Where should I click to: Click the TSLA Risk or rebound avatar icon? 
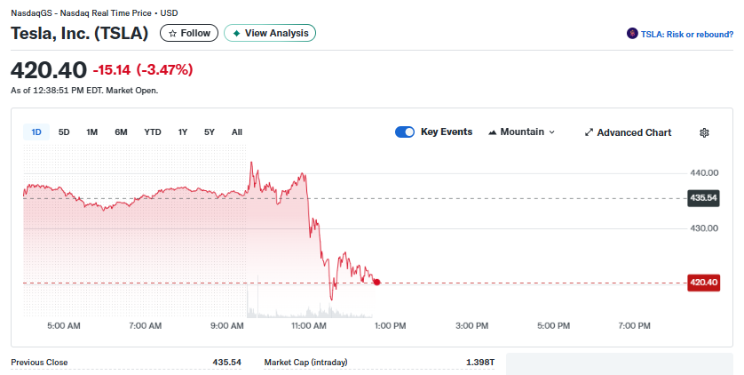click(x=632, y=34)
